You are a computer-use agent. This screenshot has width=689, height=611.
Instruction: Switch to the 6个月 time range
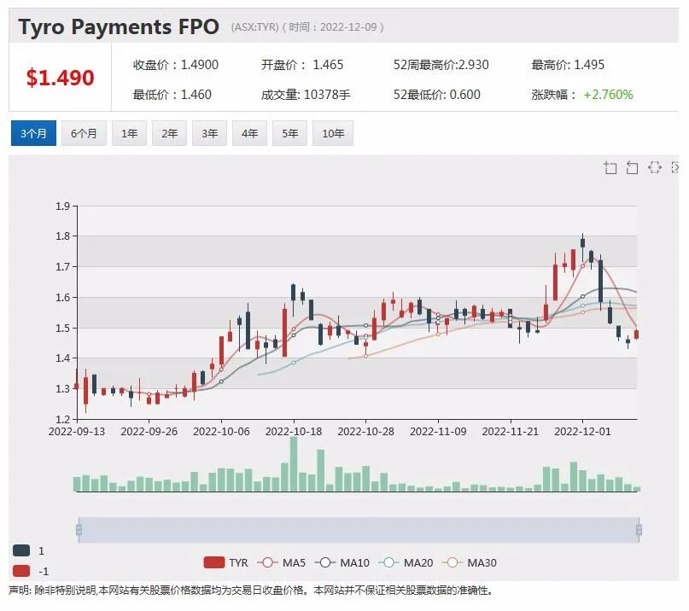click(84, 133)
